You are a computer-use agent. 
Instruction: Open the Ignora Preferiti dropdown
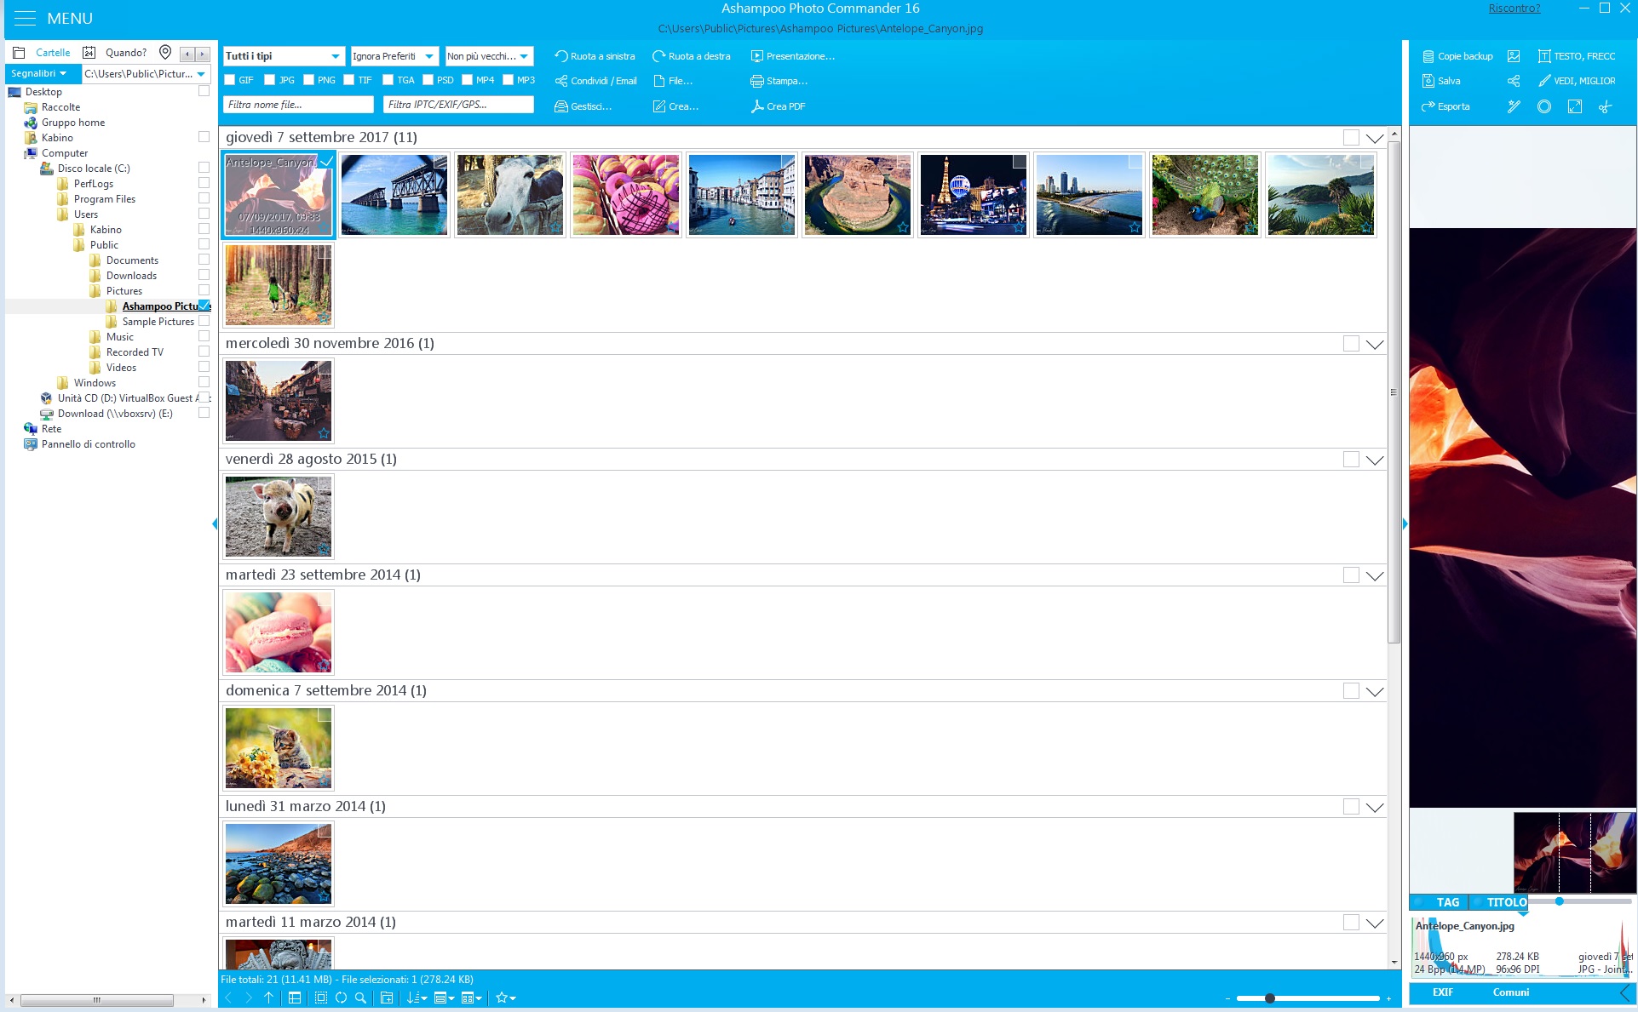(394, 56)
